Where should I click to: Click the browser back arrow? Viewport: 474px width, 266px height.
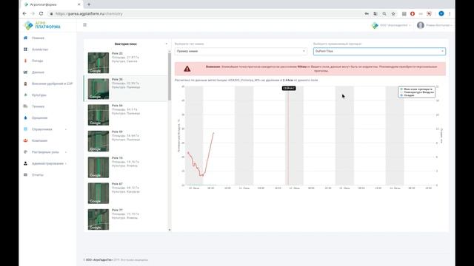(24, 13)
